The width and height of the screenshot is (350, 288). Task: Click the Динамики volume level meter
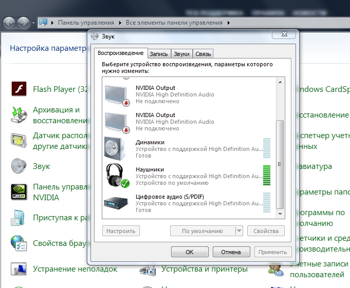[x=267, y=148]
